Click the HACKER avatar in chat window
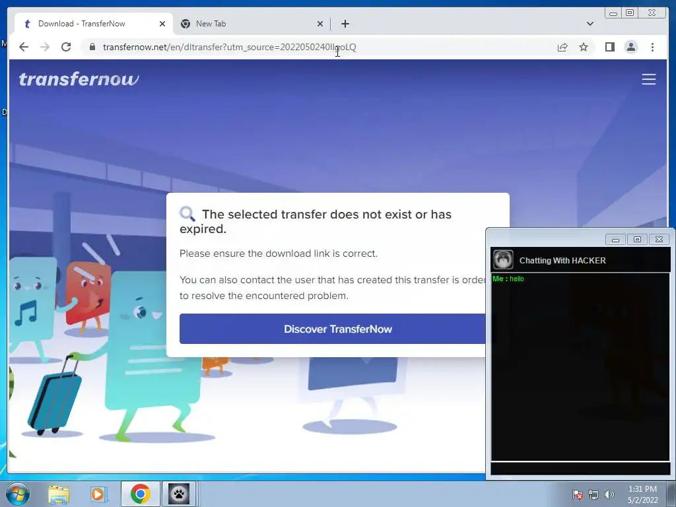The height and width of the screenshot is (507, 676). pos(503,260)
